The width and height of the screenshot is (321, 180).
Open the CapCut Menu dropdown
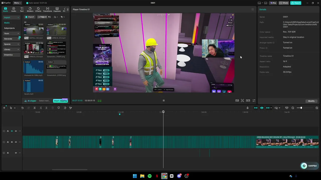pyautogui.click(x=17, y=3)
